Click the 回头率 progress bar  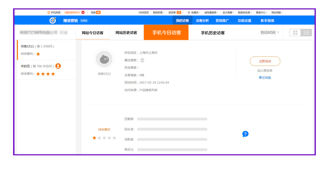coord(172,129)
